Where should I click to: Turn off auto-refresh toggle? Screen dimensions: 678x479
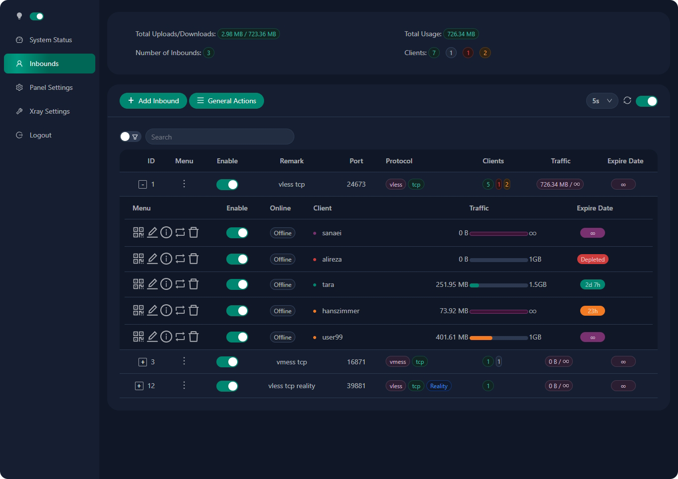tap(646, 101)
